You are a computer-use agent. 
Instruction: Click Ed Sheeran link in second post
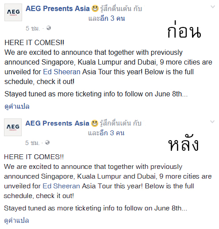tap(61, 186)
